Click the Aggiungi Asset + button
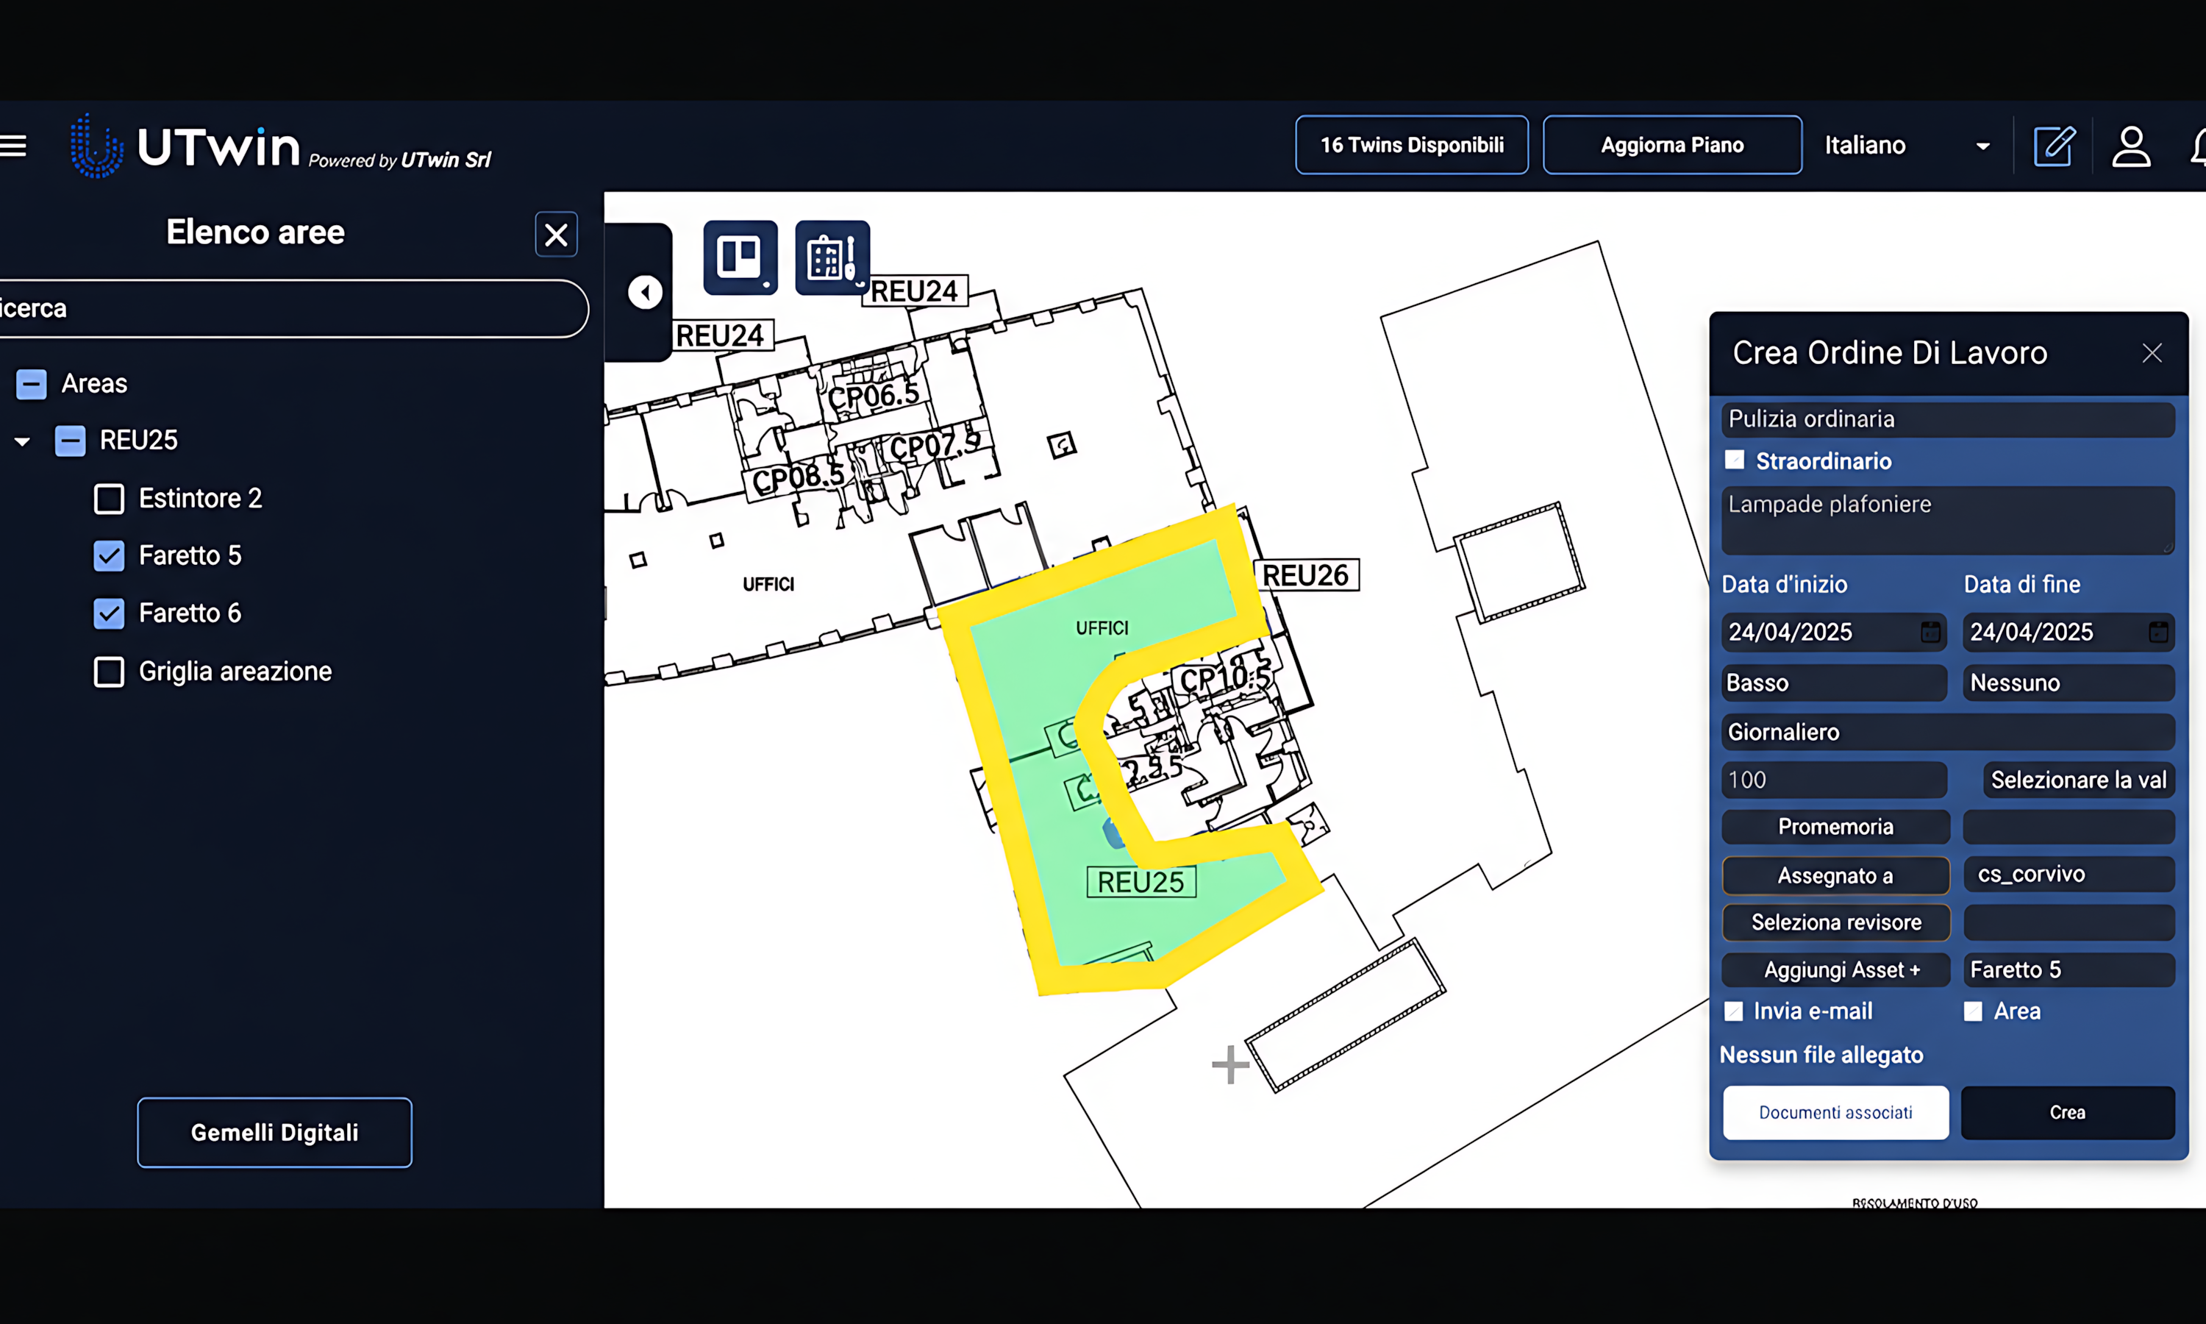The width and height of the screenshot is (2206, 1324). pos(1835,969)
